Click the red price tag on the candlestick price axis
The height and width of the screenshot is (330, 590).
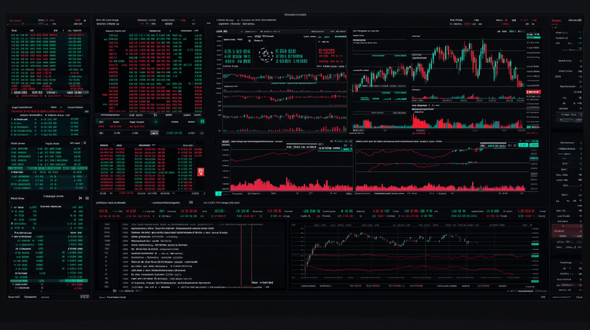533,92
